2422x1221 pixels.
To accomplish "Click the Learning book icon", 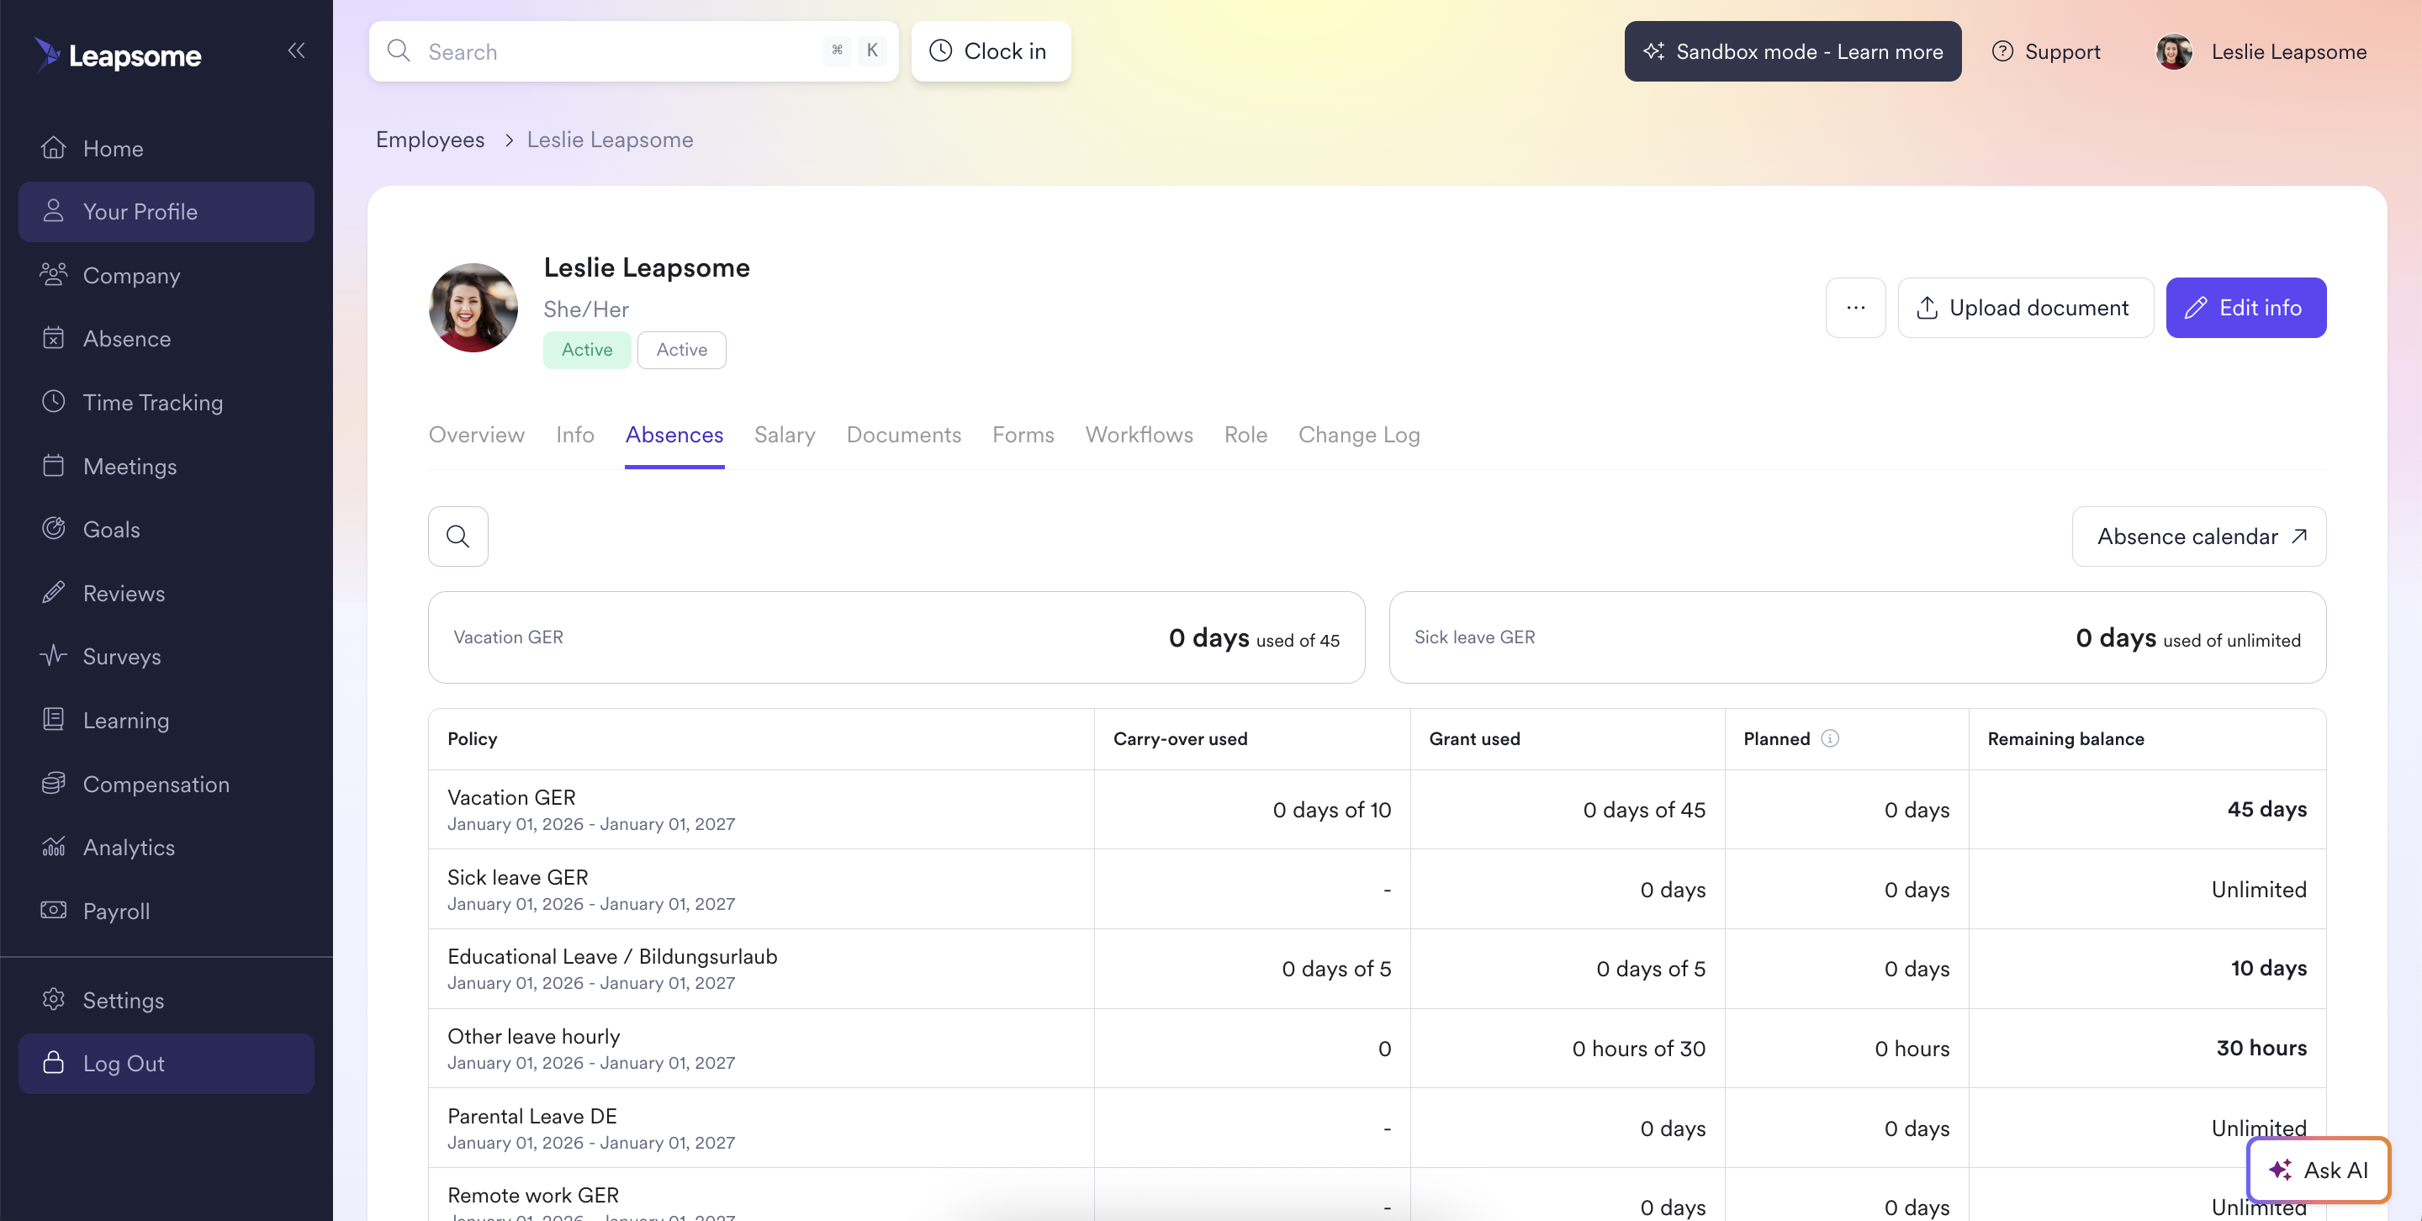I will [x=54, y=720].
